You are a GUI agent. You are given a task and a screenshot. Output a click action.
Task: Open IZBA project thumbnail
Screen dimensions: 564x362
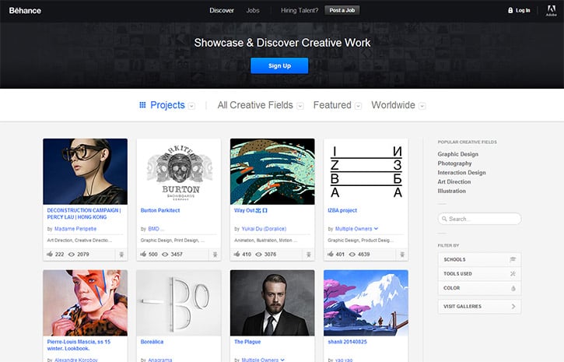click(x=366, y=171)
